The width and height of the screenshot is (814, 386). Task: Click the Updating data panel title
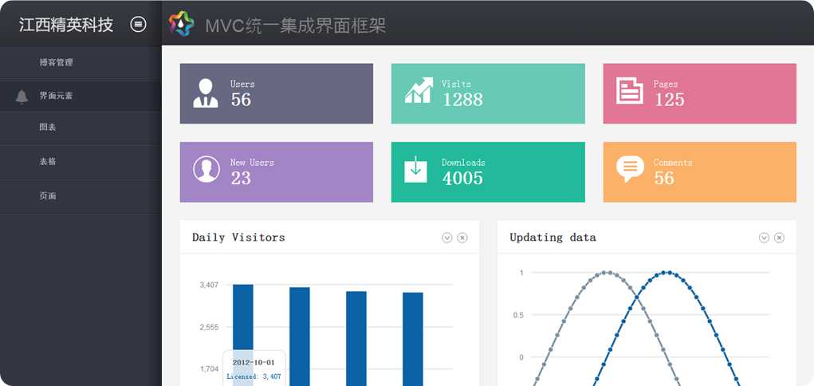[552, 238]
